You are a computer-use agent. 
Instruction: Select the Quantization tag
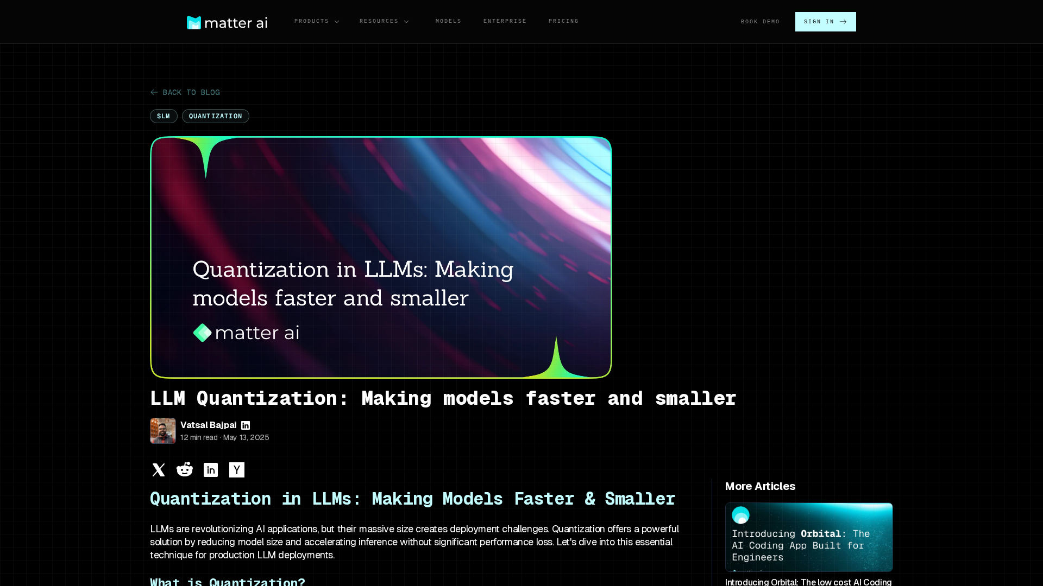pyautogui.click(x=216, y=116)
